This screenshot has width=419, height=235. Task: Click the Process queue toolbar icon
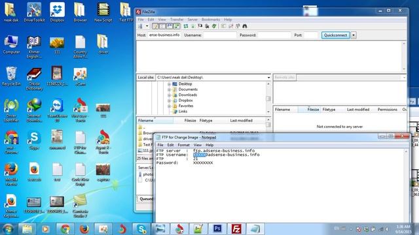point(193,26)
